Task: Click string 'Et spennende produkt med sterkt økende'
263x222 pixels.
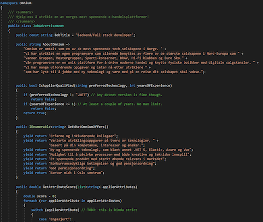Action: pos(107,159)
